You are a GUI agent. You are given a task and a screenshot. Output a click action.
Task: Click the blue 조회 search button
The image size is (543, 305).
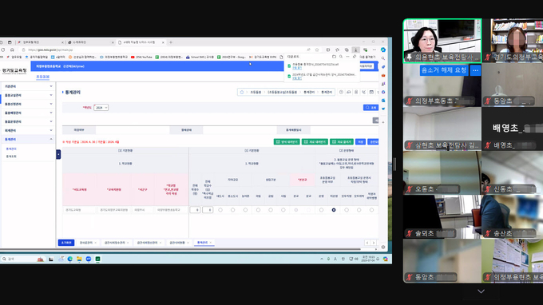371,108
